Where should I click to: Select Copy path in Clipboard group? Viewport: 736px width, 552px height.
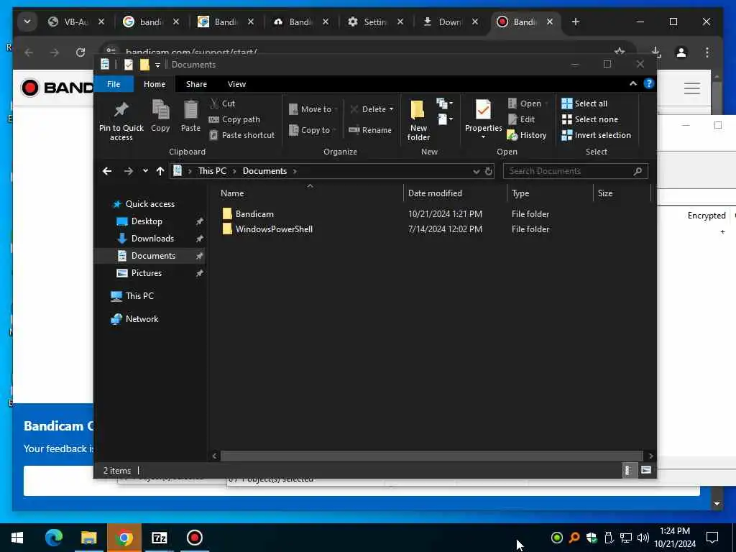pos(234,119)
